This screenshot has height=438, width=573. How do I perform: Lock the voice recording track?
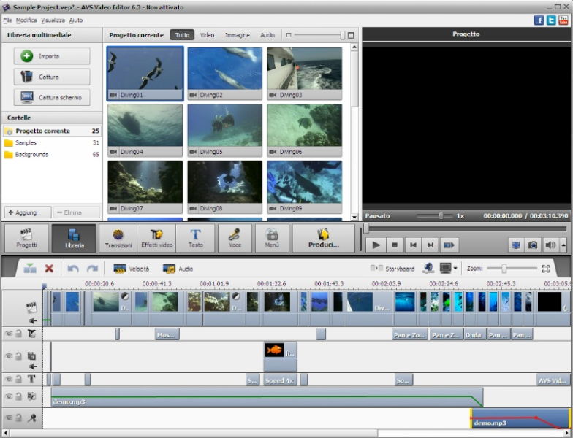(x=19, y=418)
